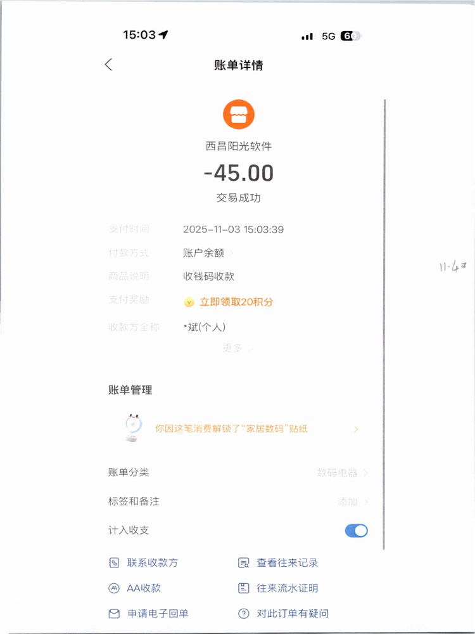Screen dimensions: 475x634
Task: Tap the orange merchant shop icon
Action: tap(238, 115)
